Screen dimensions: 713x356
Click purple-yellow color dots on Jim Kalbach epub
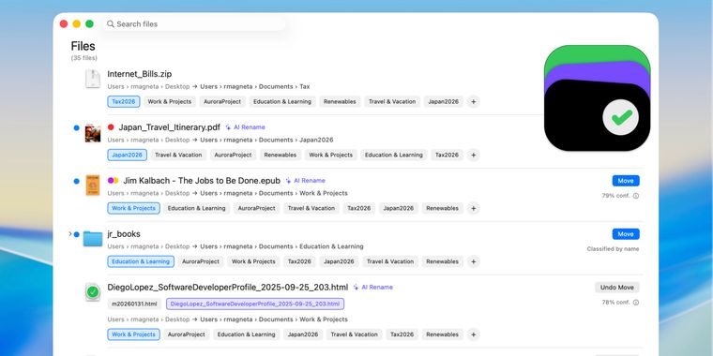(114, 181)
